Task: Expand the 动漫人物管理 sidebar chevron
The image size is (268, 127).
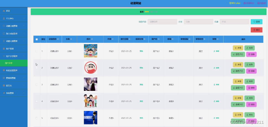Action: 24,41
